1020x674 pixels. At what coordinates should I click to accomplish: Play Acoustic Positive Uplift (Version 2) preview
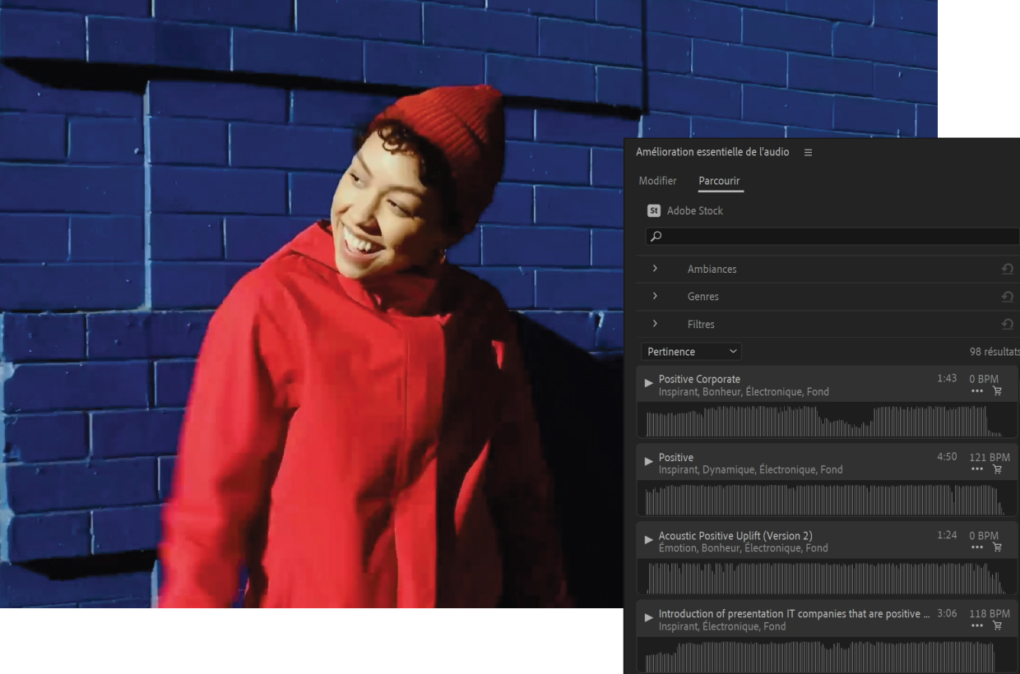tap(648, 539)
